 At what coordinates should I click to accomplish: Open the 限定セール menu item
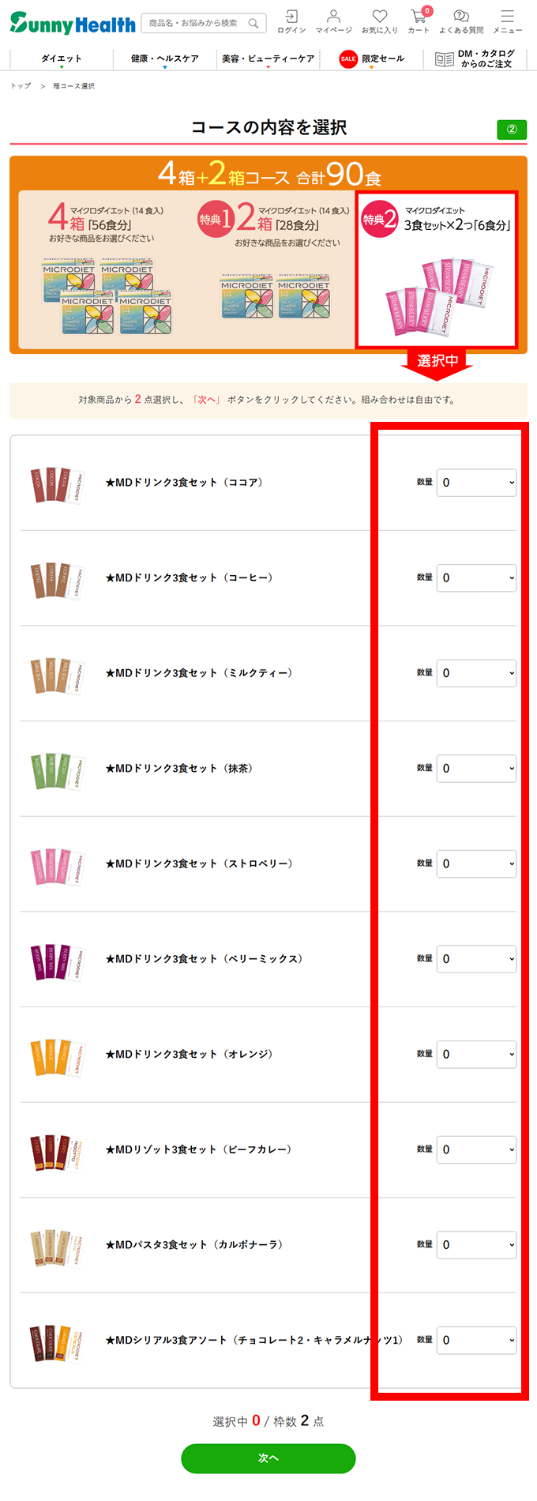coord(379,58)
